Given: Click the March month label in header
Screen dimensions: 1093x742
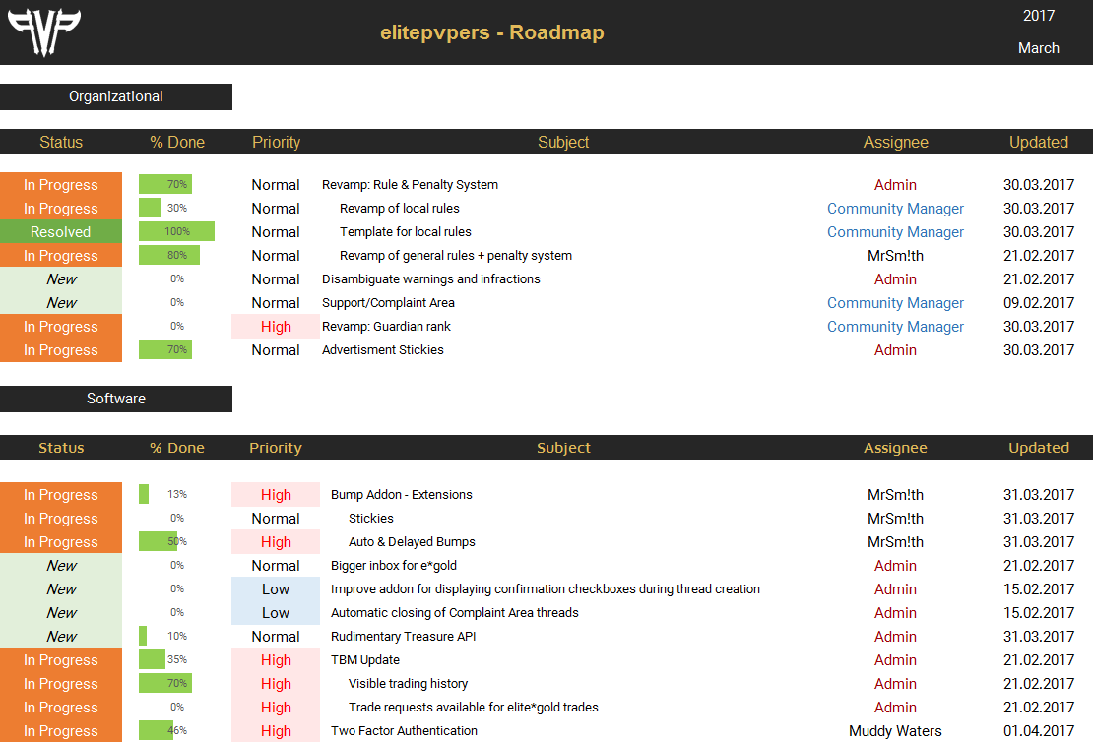Looking at the screenshot, I should pyautogui.click(x=1039, y=48).
